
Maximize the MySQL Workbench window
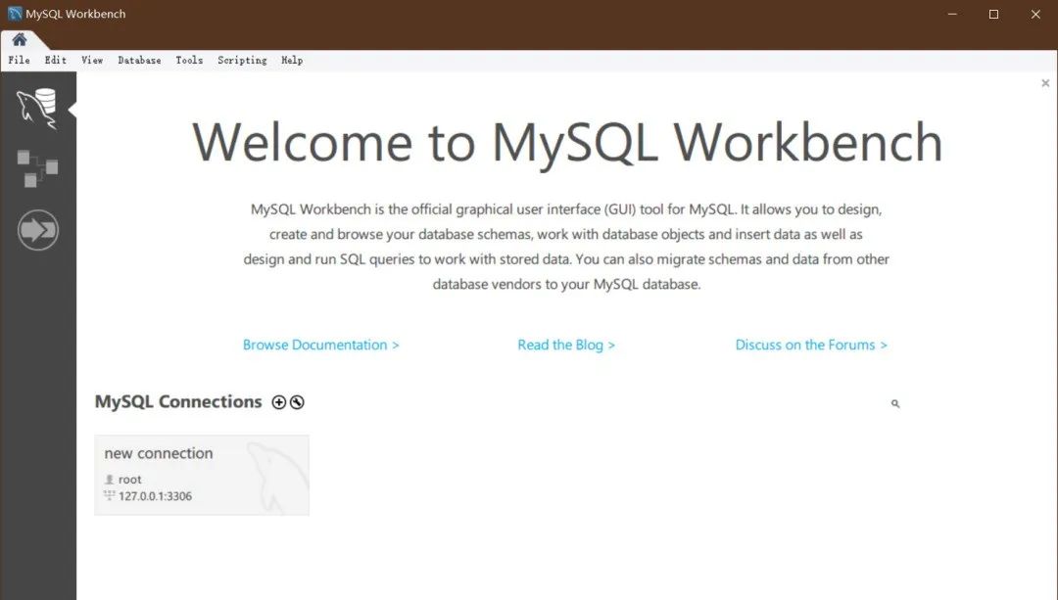[994, 14]
